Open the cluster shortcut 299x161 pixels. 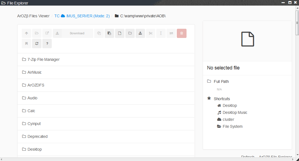tap(228, 119)
